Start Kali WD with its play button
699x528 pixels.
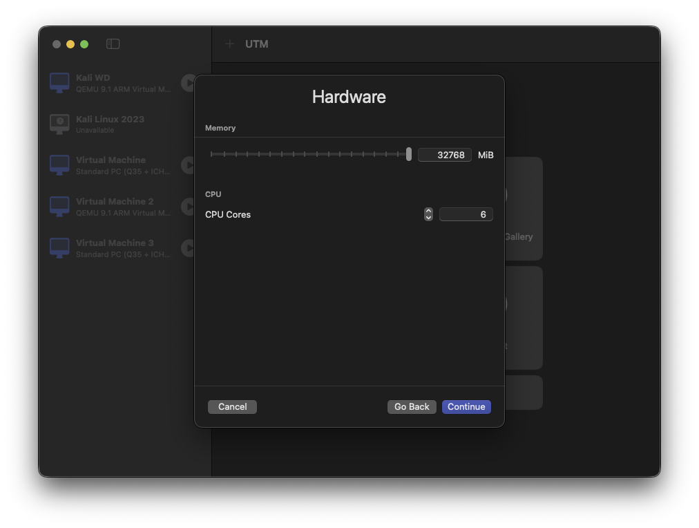coord(187,83)
